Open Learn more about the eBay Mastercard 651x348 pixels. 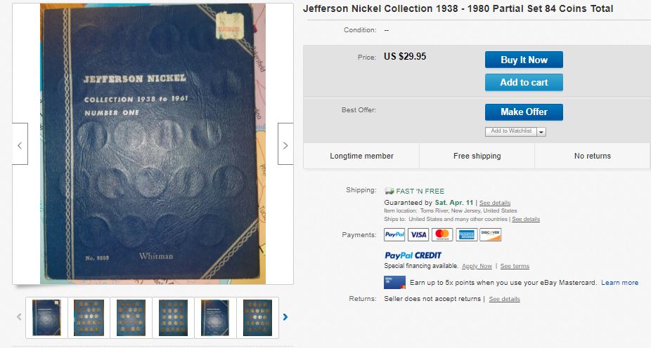click(619, 283)
